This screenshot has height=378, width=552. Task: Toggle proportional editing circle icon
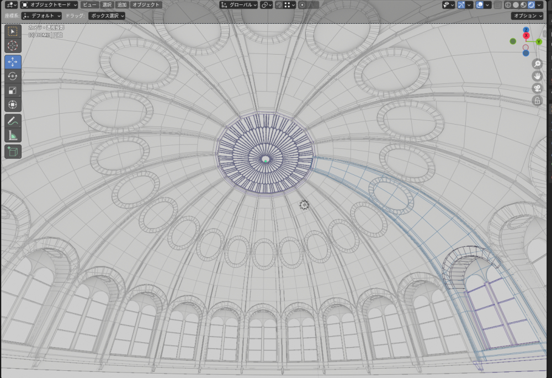click(x=302, y=5)
